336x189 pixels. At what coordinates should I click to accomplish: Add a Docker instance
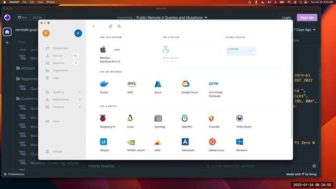click(104, 87)
